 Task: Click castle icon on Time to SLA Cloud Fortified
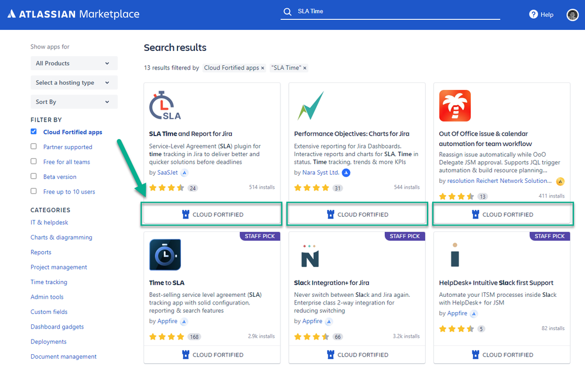[186, 355]
